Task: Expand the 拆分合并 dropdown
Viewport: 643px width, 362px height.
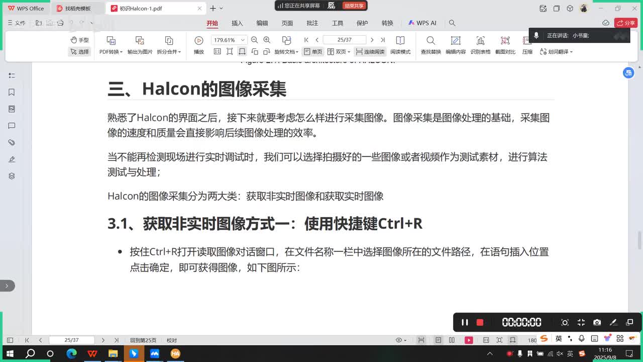Action: (169, 52)
